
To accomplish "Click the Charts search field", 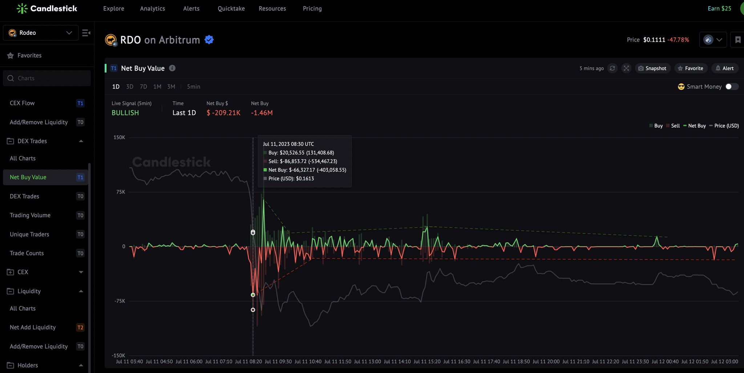I will coord(47,78).
